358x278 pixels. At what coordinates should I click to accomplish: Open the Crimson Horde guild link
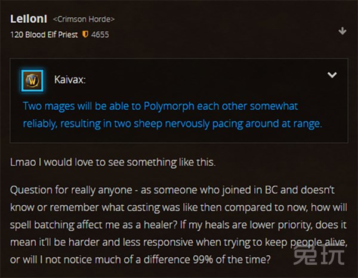pyautogui.click(x=84, y=19)
